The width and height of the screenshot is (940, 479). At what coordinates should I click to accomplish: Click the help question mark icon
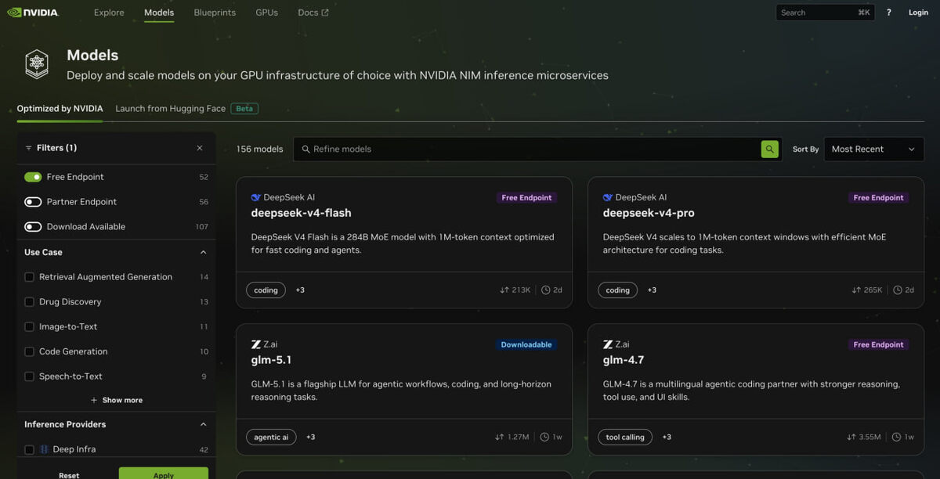pyautogui.click(x=888, y=13)
